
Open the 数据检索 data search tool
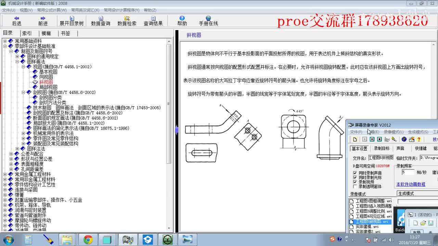127,21
